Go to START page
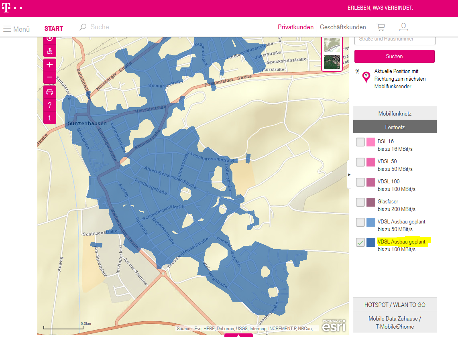 pyautogui.click(x=54, y=28)
